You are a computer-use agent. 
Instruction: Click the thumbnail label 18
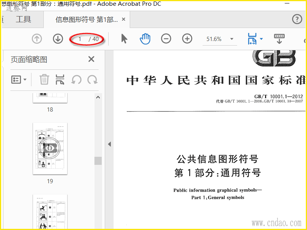pyautogui.click(x=50, y=110)
